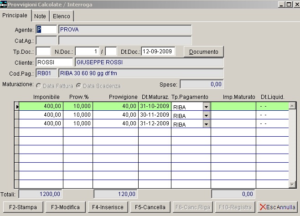Click the Cliente code field ROSSI

(54, 62)
